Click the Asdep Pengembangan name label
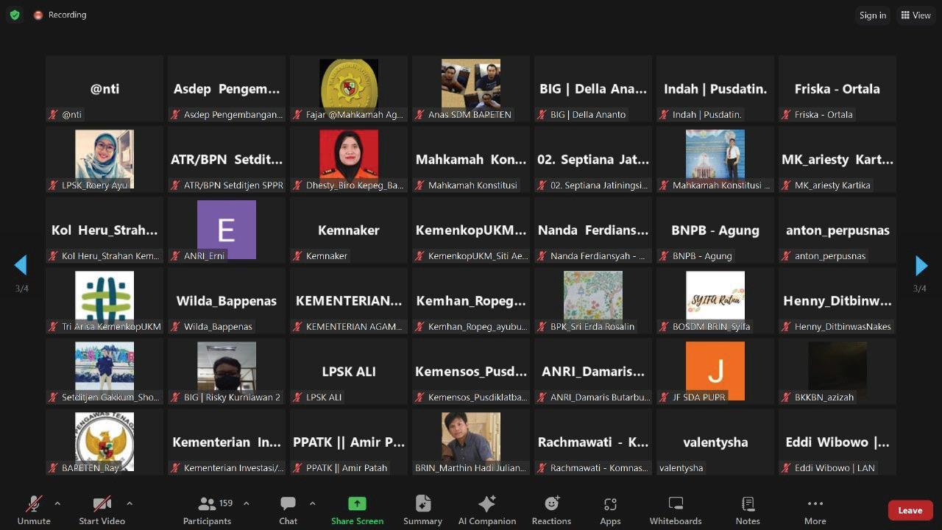Screen dimensions: 942x530 tap(233, 114)
